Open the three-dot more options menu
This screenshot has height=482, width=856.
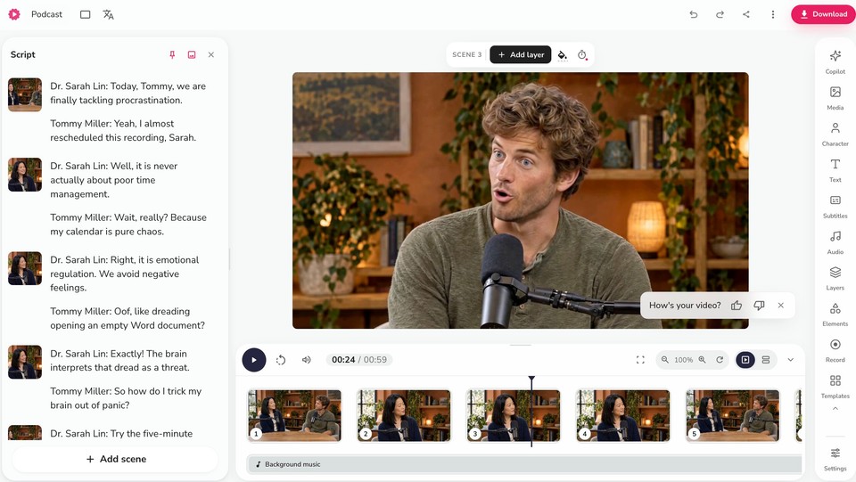point(772,14)
